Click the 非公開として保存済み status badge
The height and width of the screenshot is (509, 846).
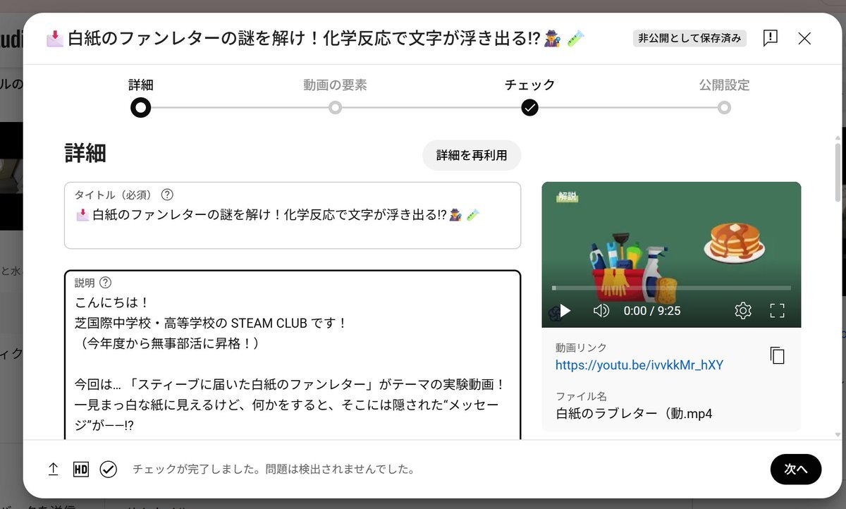click(x=689, y=38)
